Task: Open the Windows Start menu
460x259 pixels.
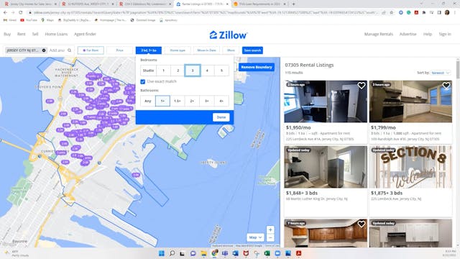Action: 161,253
